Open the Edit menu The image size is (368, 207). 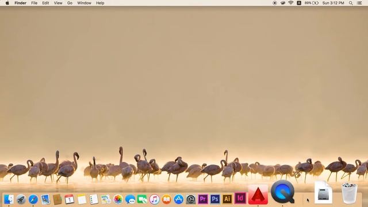tap(45, 3)
